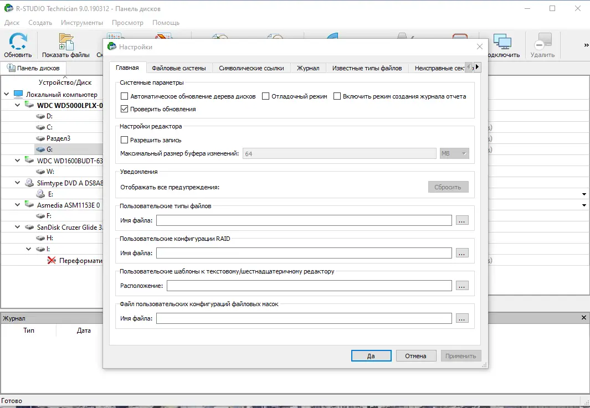Switch to Символические ссылки tab
This screenshot has width=590, height=408.
point(252,68)
